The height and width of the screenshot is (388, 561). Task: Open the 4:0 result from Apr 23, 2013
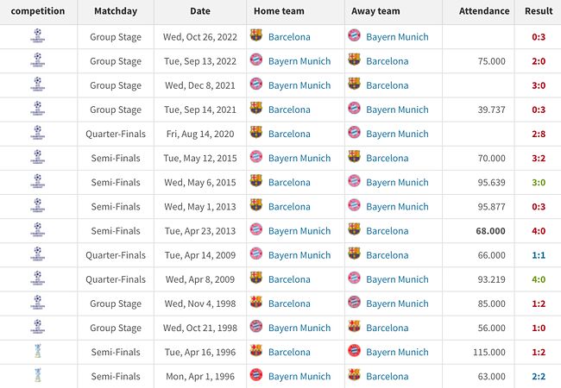point(539,231)
